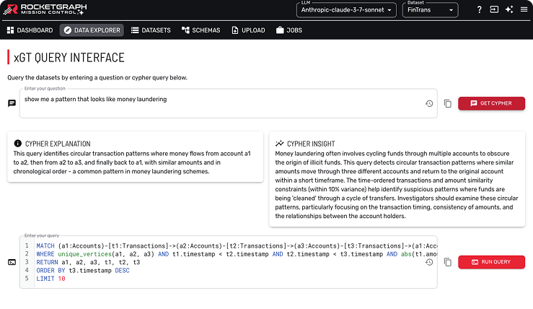Click the terminal icon beside query editor
533x309 pixels.
pyautogui.click(x=12, y=262)
